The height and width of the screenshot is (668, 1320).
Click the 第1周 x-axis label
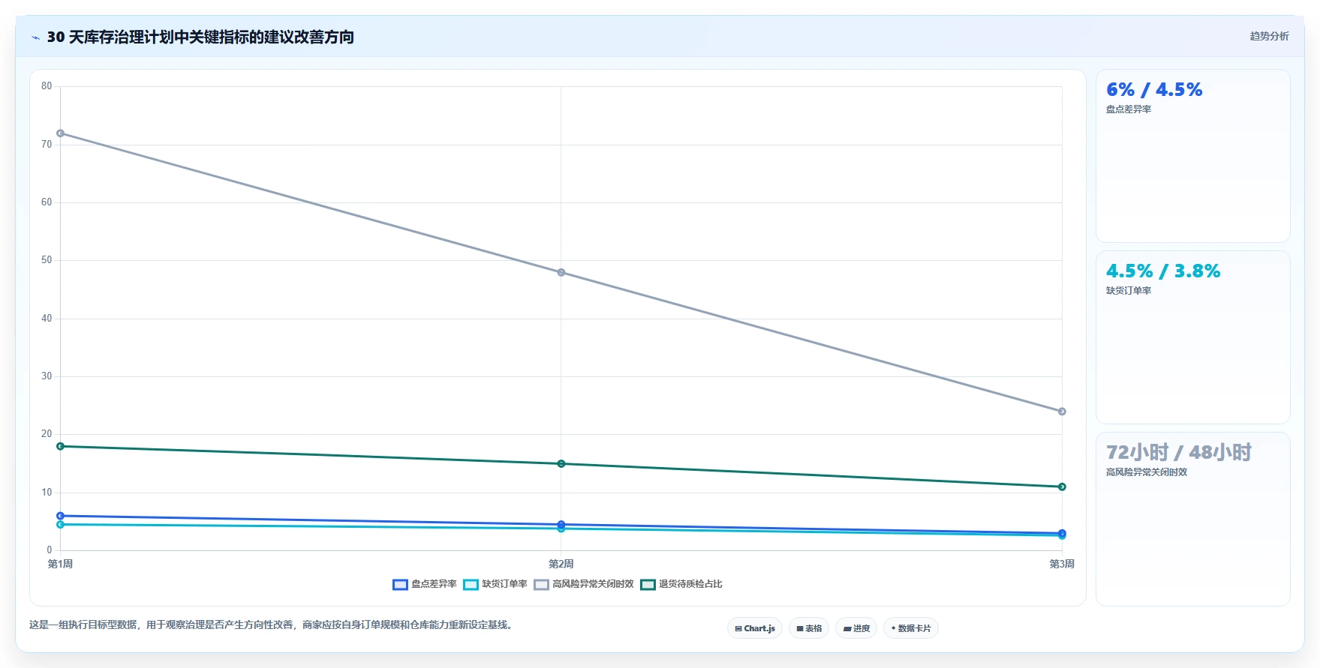point(60,564)
